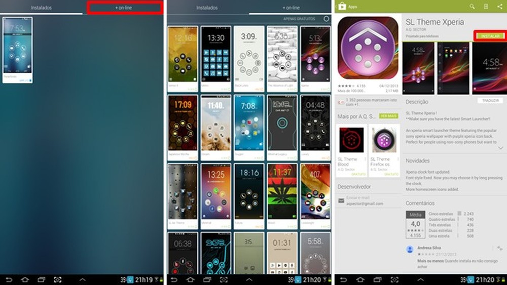Viewport: 507px width, 285px height.
Task: Tap the screenshot icon in the Play Store screen's bar
Action: pos(394,279)
